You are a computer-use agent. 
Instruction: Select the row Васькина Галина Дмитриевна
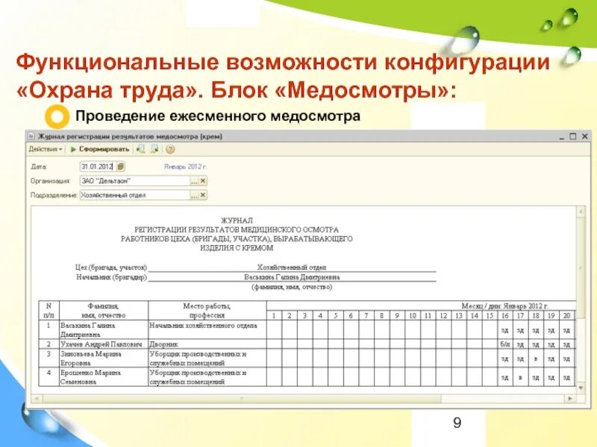point(307,329)
